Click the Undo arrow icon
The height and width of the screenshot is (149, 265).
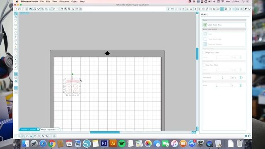(54, 9)
